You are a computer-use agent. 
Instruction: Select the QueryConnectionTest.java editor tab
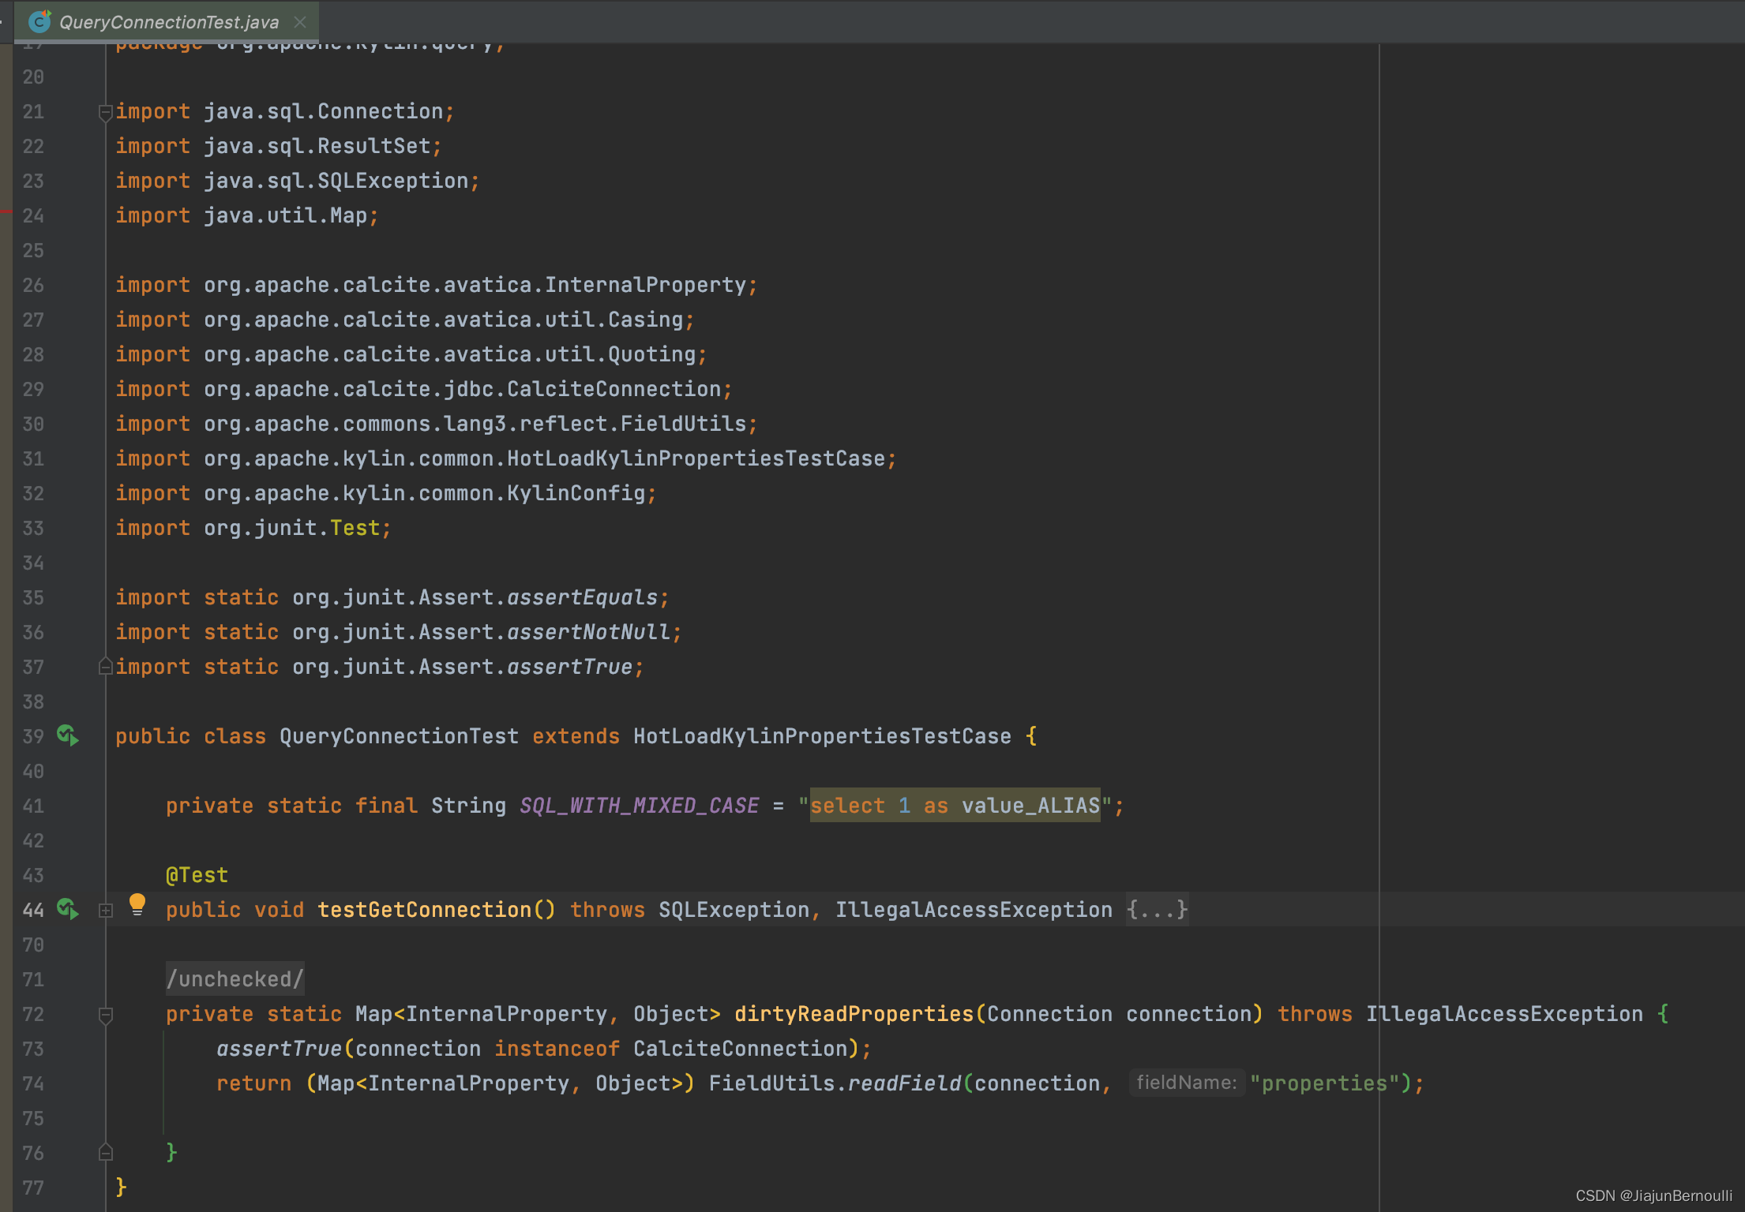click(169, 22)
